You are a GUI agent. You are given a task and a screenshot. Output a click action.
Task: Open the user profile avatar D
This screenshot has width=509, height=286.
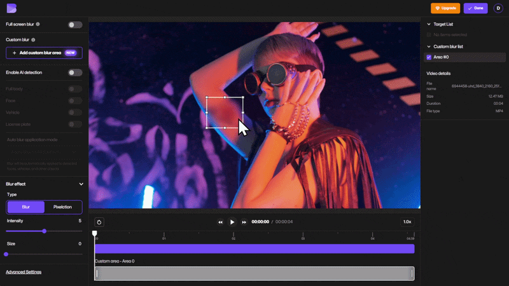[x=498, y=8]
